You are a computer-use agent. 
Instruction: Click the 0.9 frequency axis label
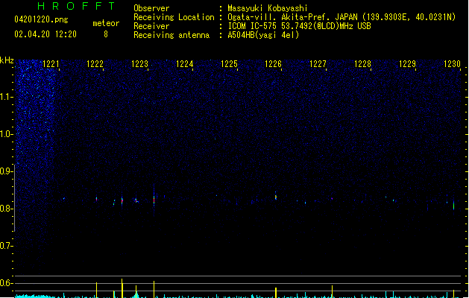coord(6,171)
